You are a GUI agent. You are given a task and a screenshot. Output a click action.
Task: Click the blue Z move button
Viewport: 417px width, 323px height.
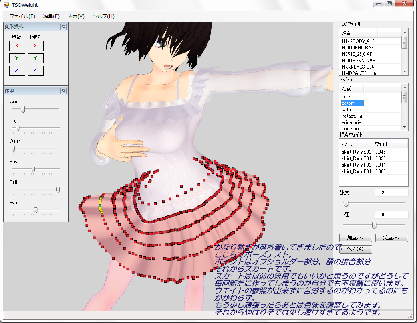click(x=16, y=71)
